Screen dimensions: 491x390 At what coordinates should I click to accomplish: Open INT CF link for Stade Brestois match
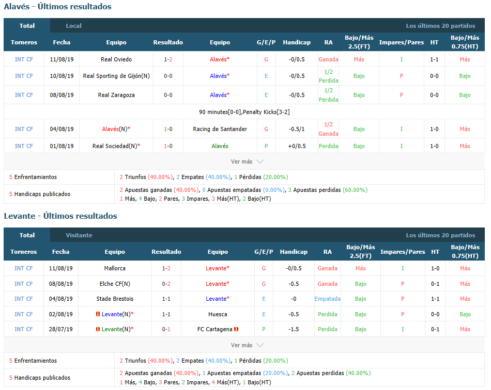pos(23,299)
